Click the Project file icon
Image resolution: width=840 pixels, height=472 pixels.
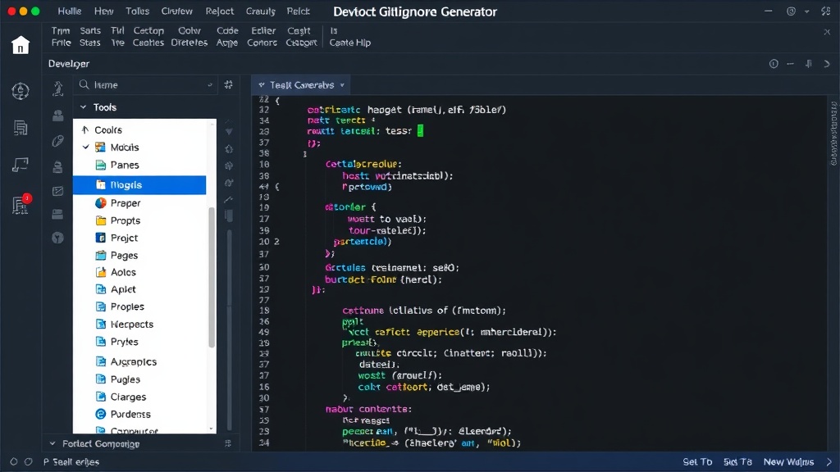(101, 238)
